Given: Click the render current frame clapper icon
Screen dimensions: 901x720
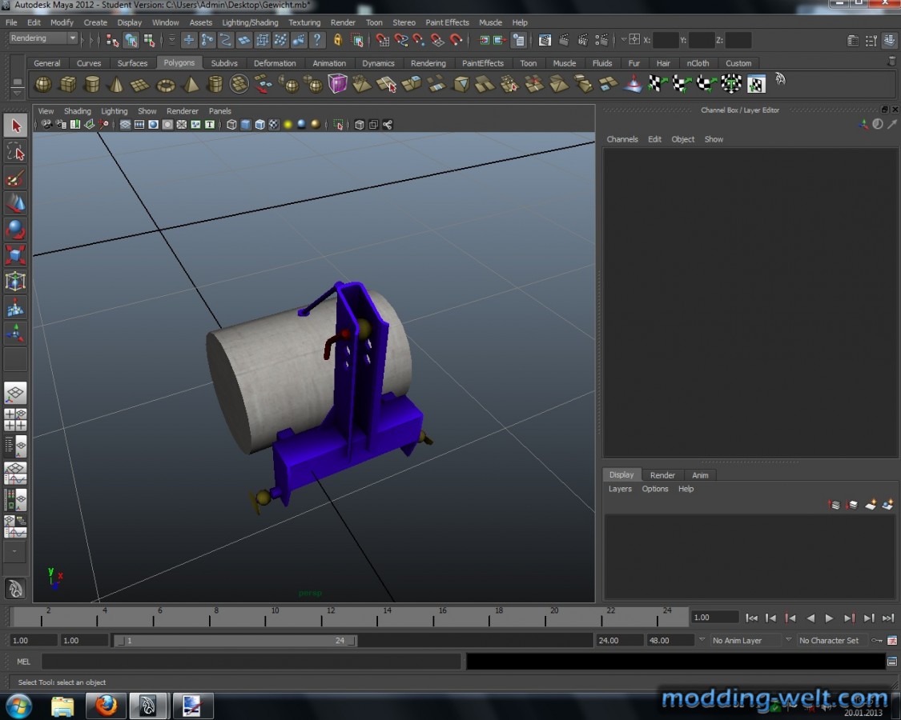Looking at the screenshot, I should coord(565,40).
